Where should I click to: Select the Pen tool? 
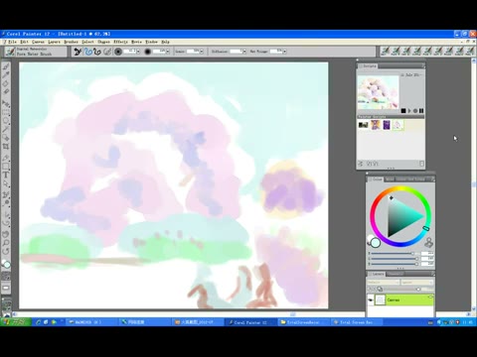6,158
